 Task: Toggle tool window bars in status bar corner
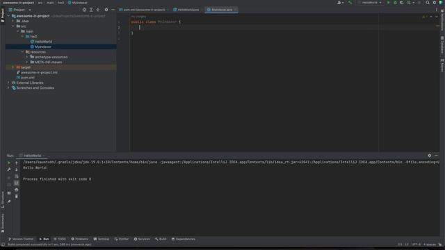[3, 244]
